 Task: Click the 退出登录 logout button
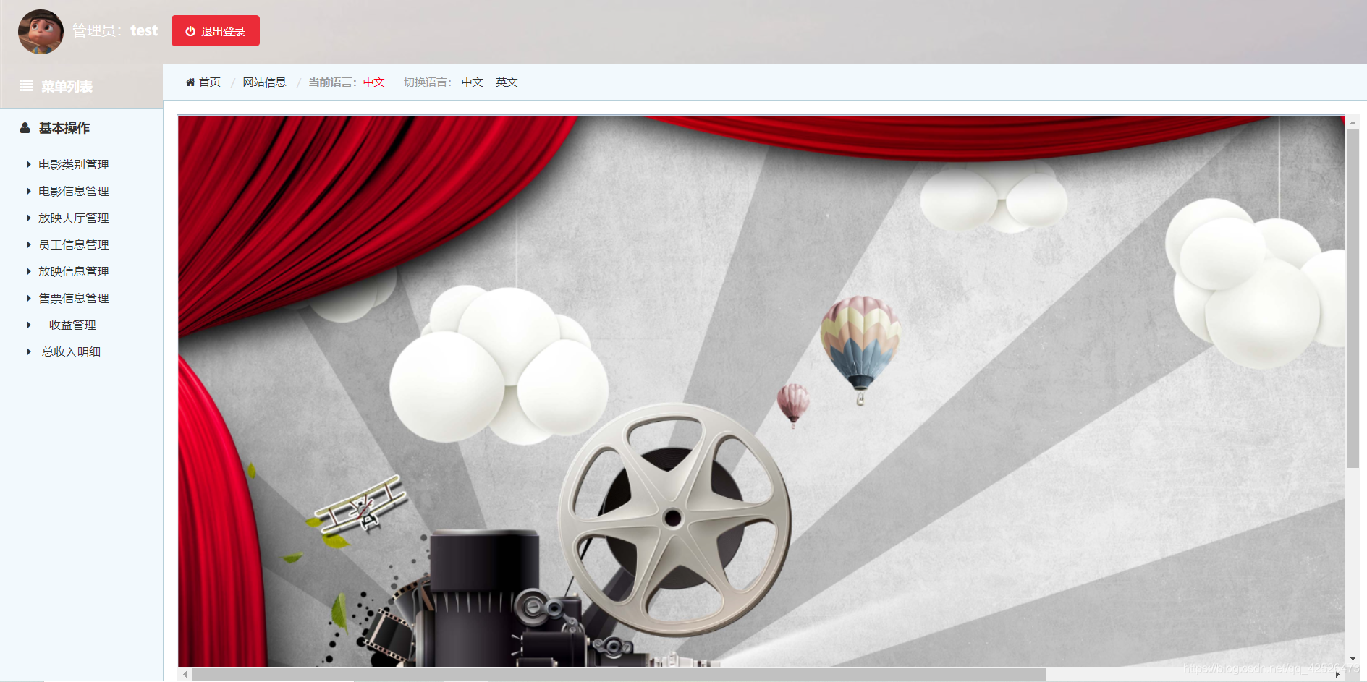point(216,31)
